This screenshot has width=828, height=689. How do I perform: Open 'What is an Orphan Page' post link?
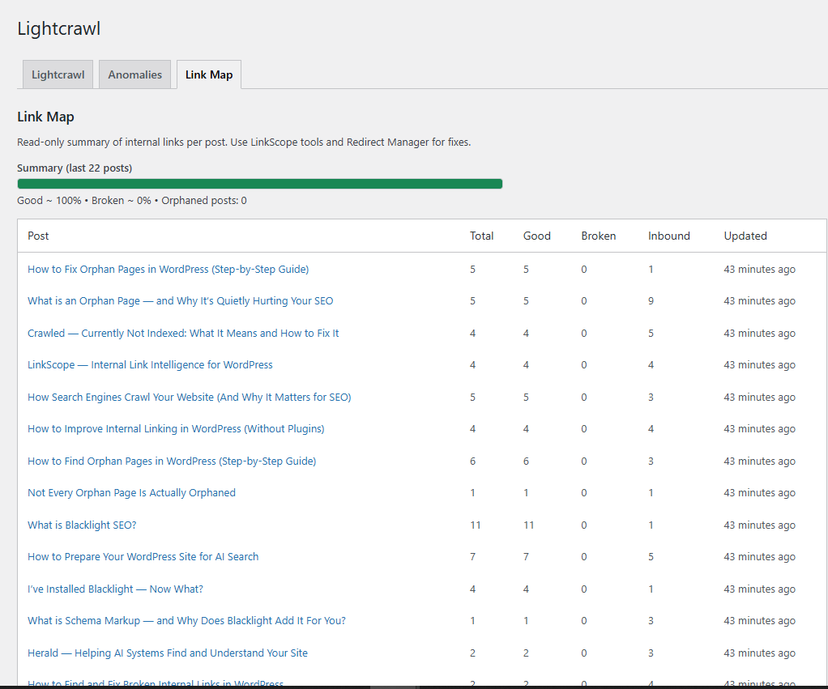tap(180, 300)
